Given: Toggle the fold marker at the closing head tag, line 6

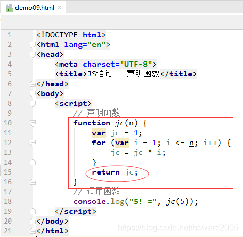Looking at the screenshot, I should tap(33, 84).
